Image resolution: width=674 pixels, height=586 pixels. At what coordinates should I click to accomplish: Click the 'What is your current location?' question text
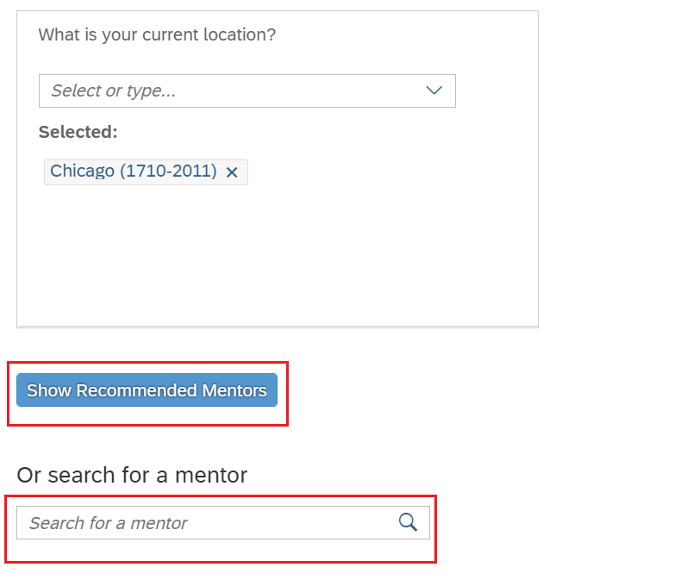[x=157, y=34]
